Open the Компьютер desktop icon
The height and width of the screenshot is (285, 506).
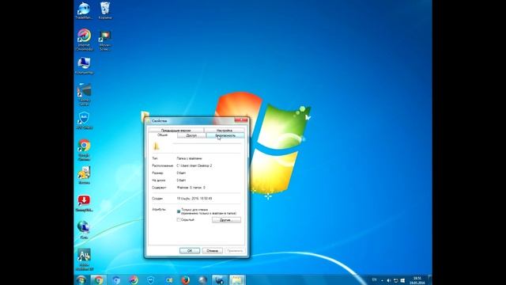tap(84, 66)
